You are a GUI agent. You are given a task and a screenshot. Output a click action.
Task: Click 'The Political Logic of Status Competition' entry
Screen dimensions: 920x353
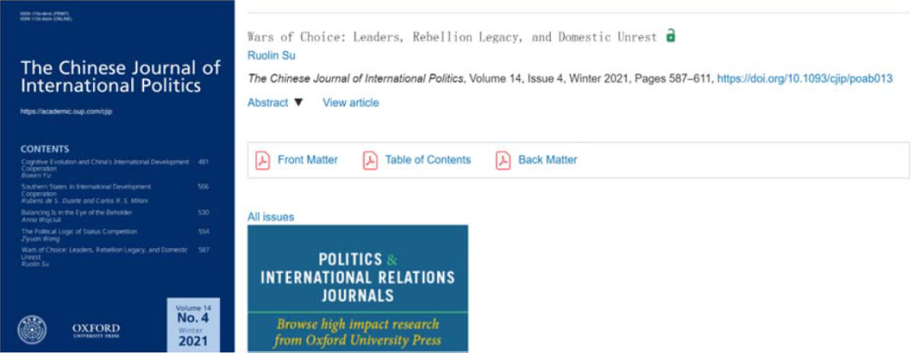tap(78, 231)
